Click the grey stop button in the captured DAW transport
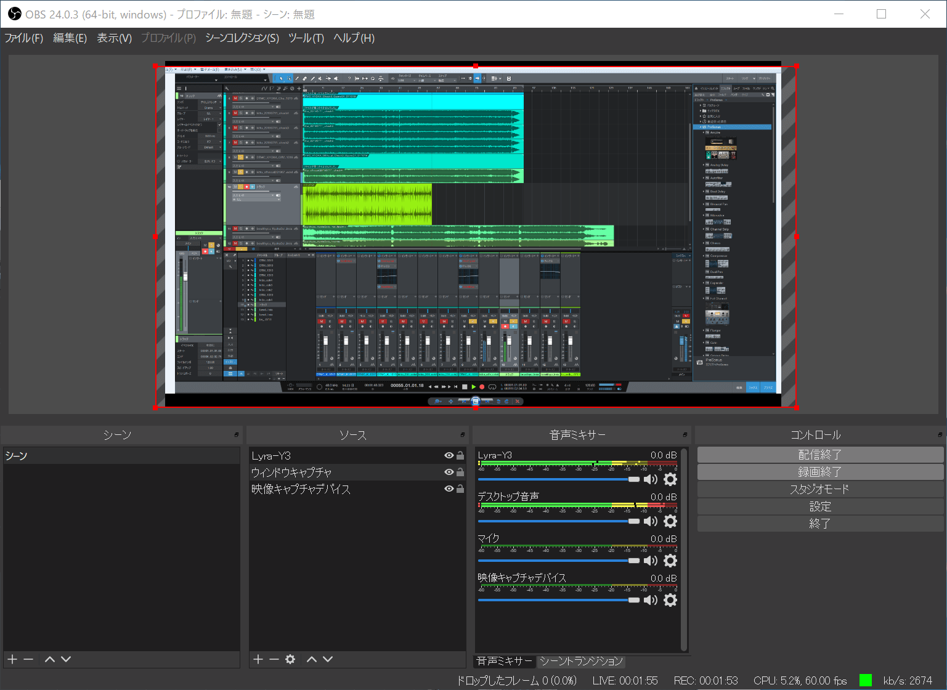This screenshot has height=690, width=947. pyautogui.click(x=465, y=387)
